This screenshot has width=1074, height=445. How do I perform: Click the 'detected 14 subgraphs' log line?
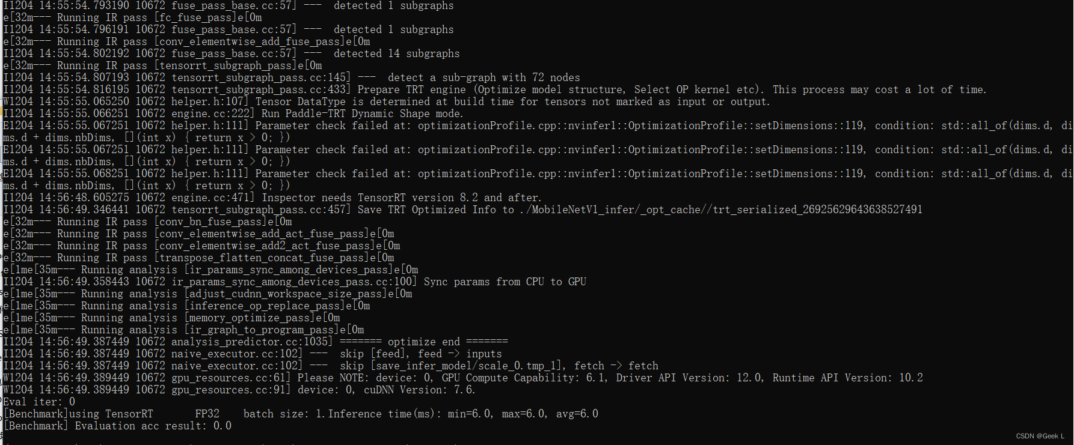pyautogui.click(x=232, y=53)
